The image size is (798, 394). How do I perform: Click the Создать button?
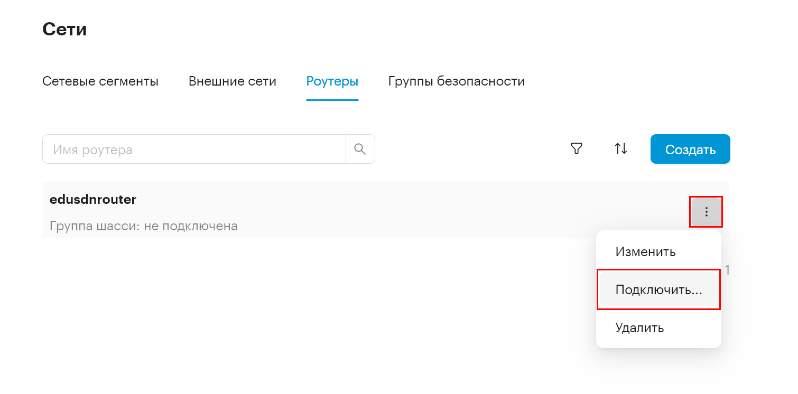click(690, 149)
